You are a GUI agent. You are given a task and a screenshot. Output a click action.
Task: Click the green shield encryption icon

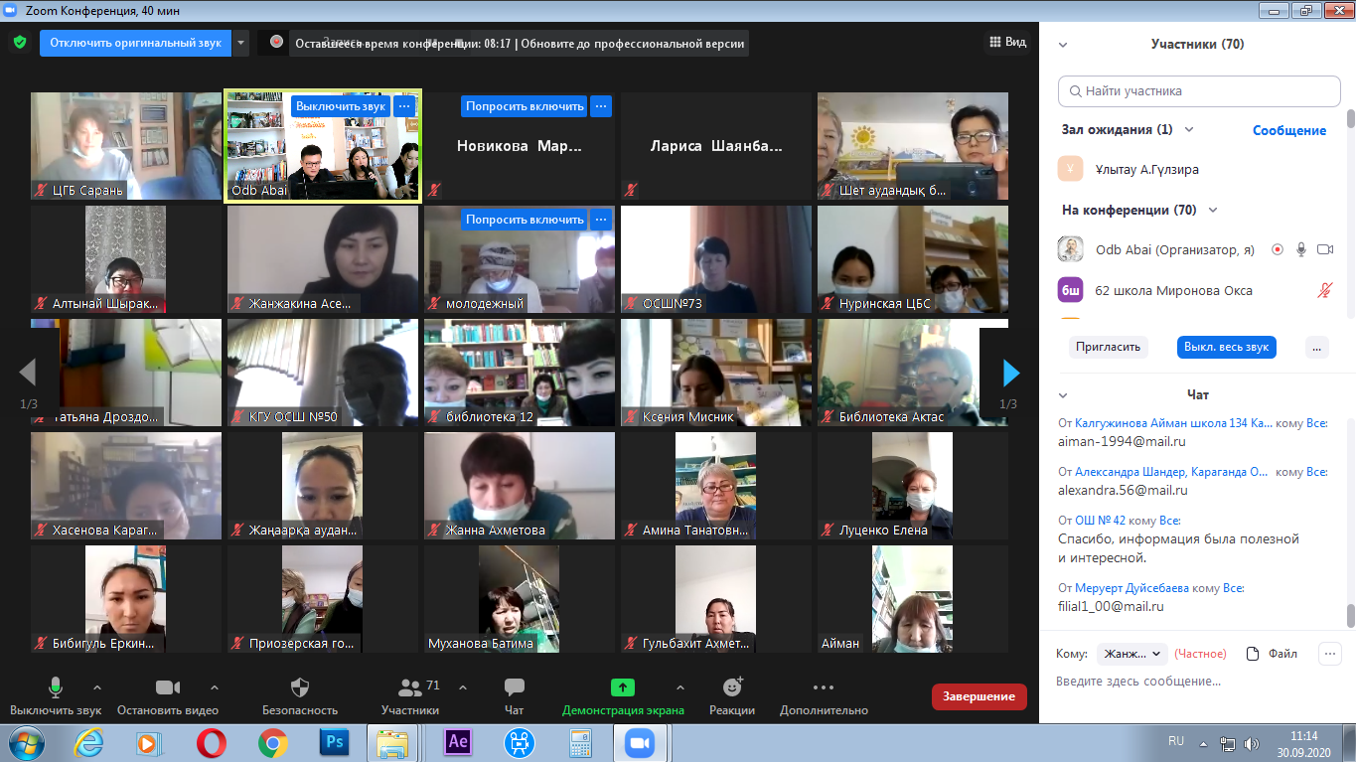(x=19, y=43)
